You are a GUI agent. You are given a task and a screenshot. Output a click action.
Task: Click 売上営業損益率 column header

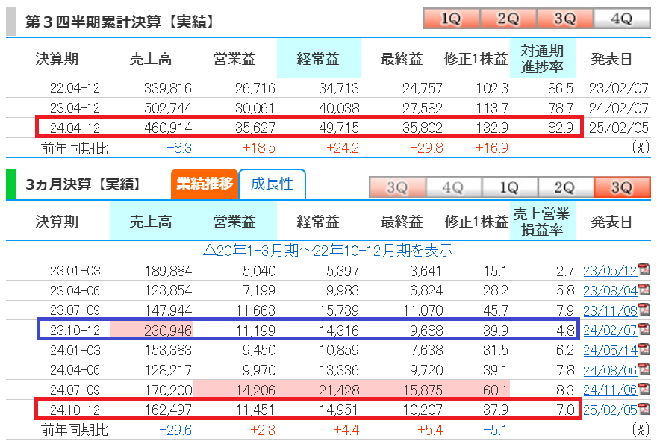click(542, 221)
